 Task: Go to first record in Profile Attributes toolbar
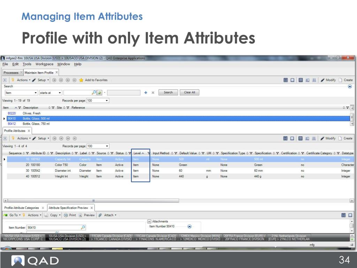54,138
